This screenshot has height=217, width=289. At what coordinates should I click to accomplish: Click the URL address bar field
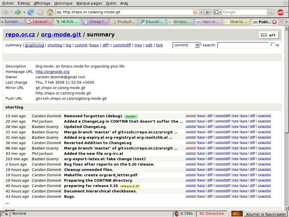point(127,12)
